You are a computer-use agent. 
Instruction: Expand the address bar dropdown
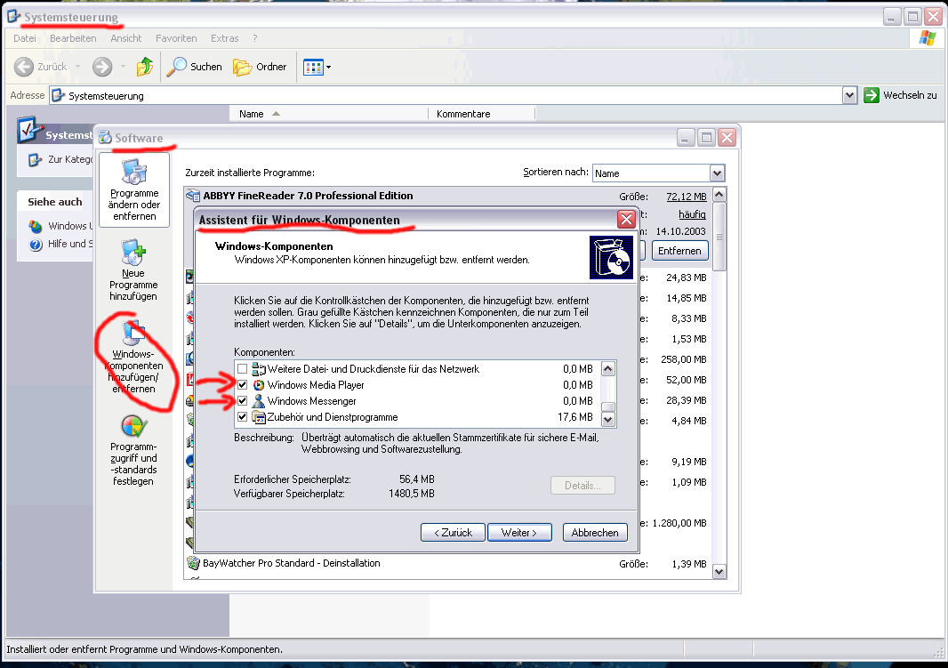(849, 95)
